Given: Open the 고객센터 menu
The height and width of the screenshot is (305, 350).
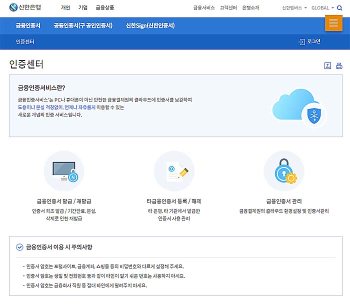Looking at the screenshot, I should tap(228, 8).
